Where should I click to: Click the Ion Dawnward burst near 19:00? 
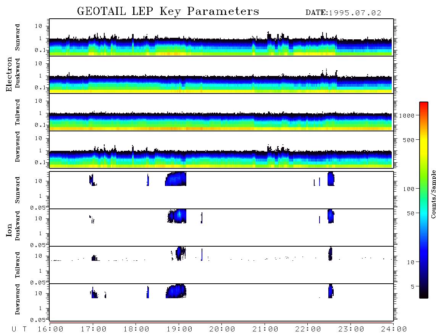tap(176, 291)
